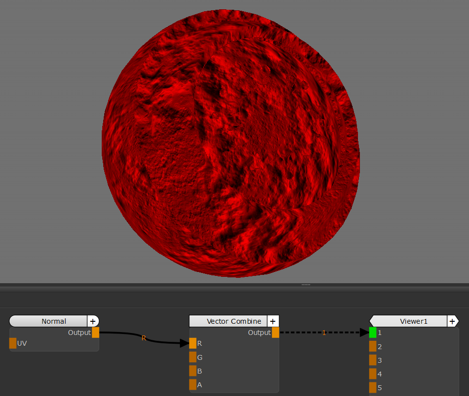Viewport: 469px width, 396px height.
Task: Click the Vector Combine A input port
Action: 193,385
